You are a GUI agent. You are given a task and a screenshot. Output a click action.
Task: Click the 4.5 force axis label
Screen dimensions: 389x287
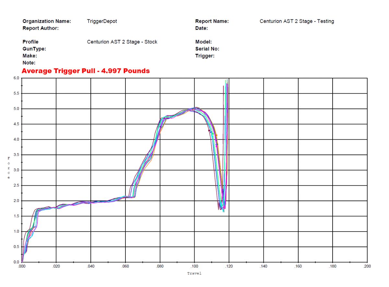pos(16,124)
